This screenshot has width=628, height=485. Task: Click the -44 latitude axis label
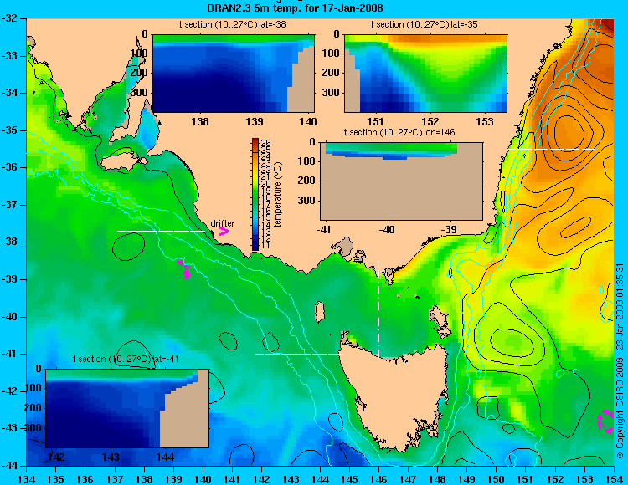tap(10, 466)
